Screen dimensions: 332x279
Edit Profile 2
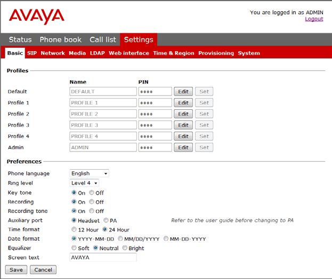[x=183, y=114]
